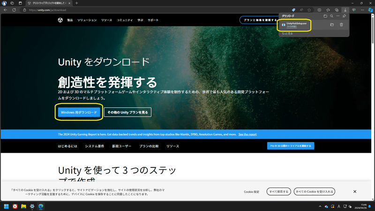The width and height of the screenshot is (375, 211).
Task: Jump to システム要件 section
Action: [95, 146]
